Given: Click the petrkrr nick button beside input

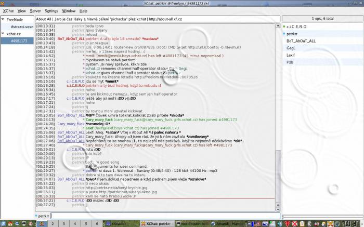Looking at the screenshot, I should coord(43,216).
